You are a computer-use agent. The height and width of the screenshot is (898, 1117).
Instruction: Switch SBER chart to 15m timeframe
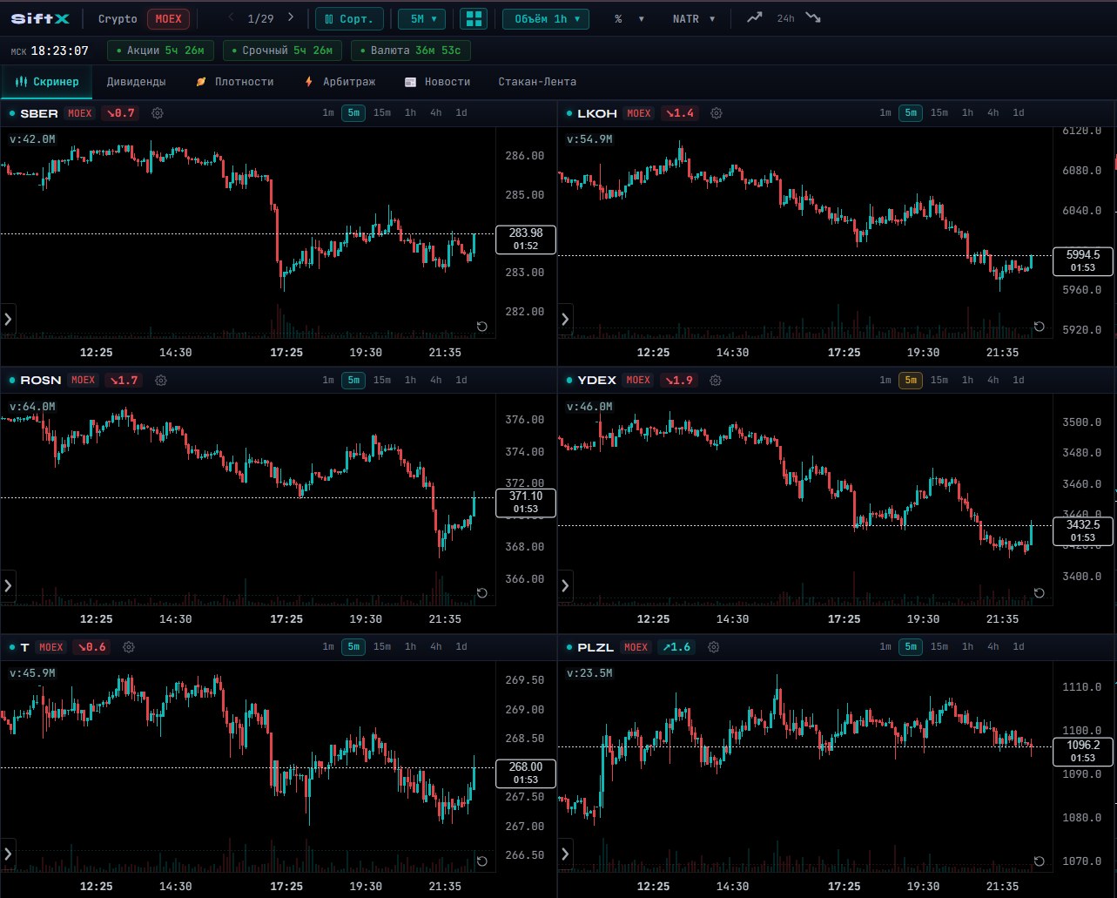click(381, 112)
